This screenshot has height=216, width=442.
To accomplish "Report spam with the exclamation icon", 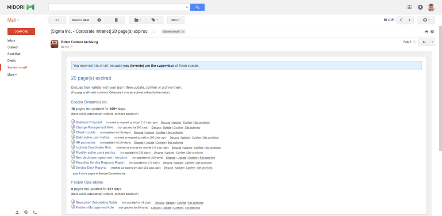I will [99, 20].
